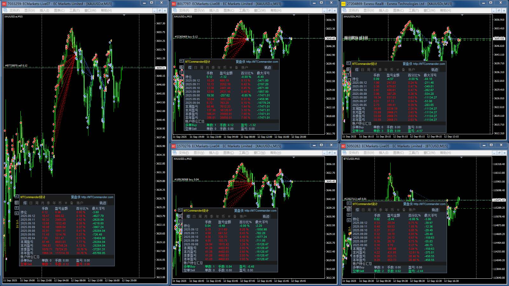This screenshot has height=286, width=509.
Task: Select the 备 tab in the 1570276 stats panel
Action: 235,216
